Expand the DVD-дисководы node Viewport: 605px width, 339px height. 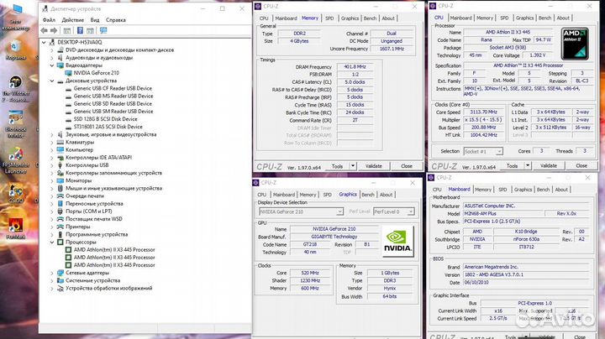pyautogui.click(x=52, y=50)
